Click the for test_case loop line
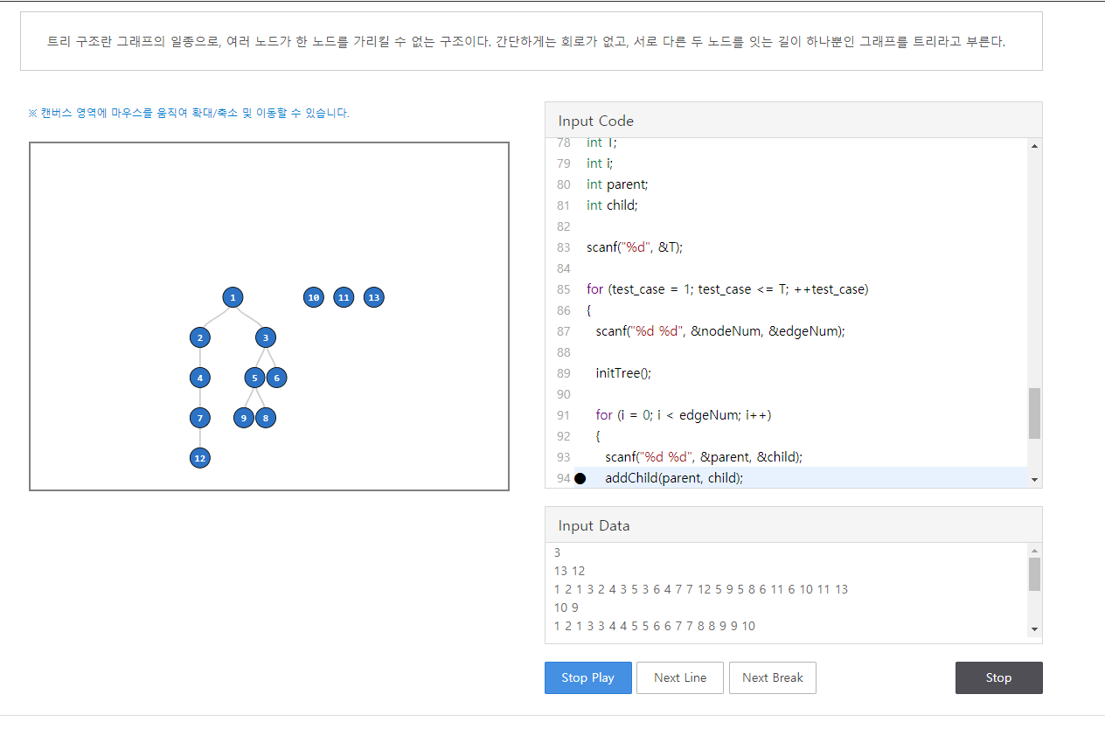1105x736 pixels. [x=727, y=289]
